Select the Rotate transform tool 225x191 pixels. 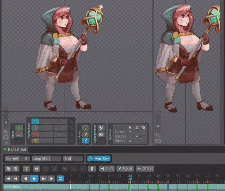(x=35, y=121)
